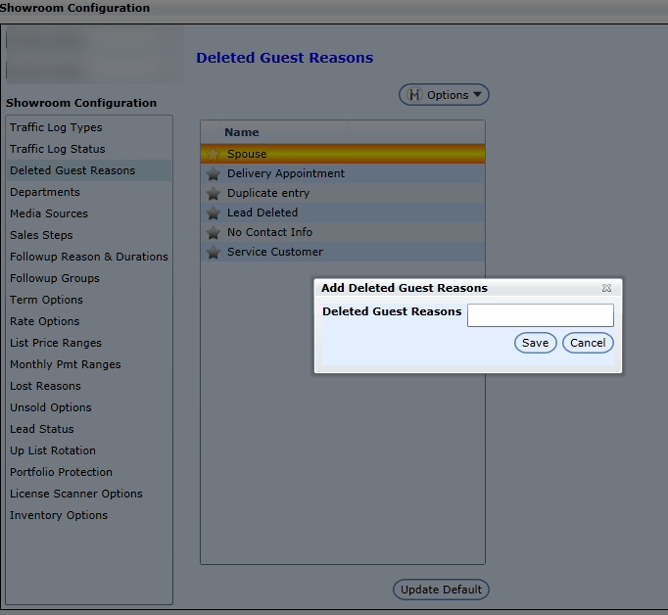
Task: Click the star icon beside Service Customer
Action: pos(213,252)
